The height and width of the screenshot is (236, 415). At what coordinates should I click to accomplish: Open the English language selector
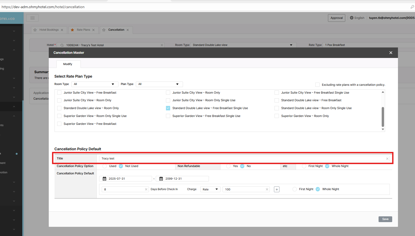tap(357, 18)
